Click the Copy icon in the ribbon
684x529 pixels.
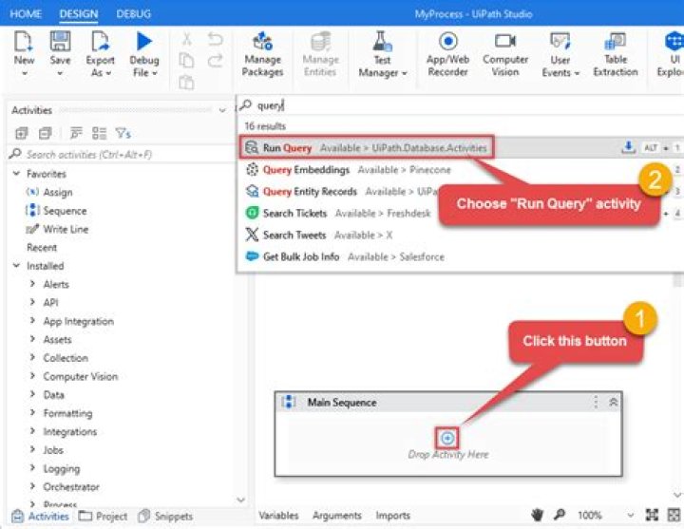(187, 60)
